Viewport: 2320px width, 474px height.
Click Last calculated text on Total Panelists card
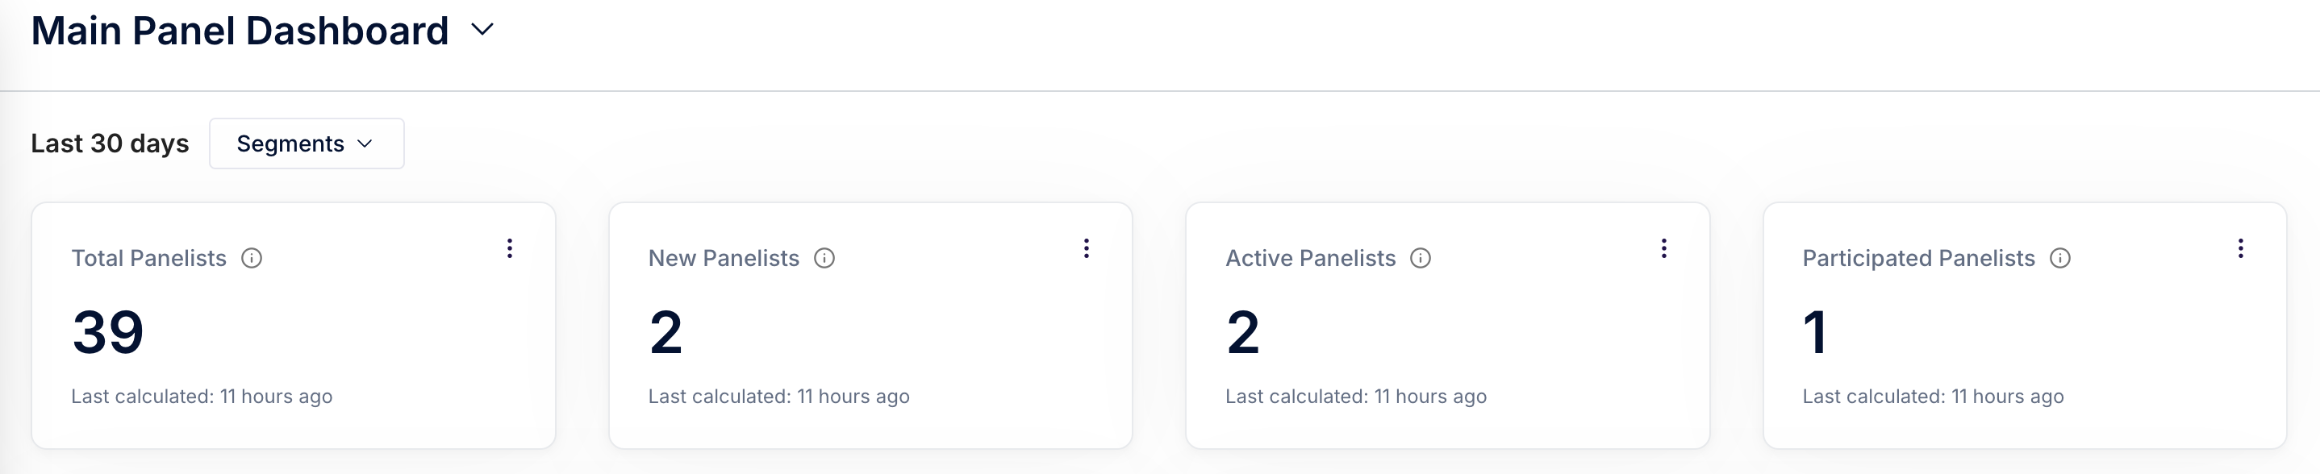click(x=202, y=397)
